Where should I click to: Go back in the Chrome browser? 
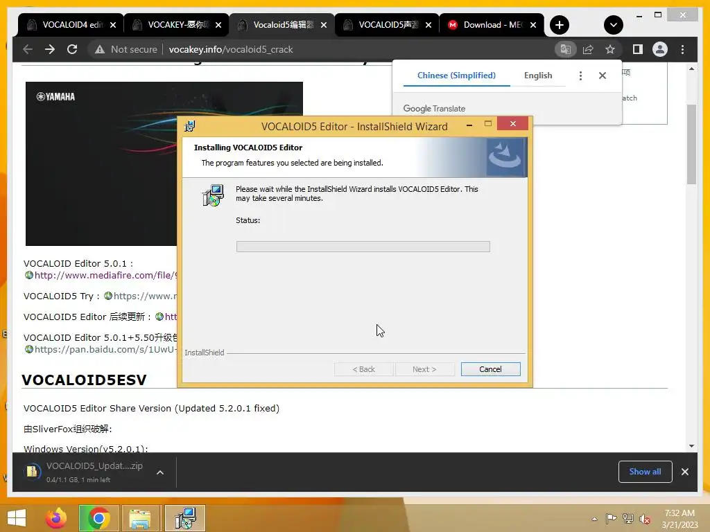[28, 49]
